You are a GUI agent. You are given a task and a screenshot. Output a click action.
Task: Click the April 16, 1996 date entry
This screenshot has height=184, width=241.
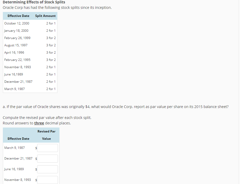coord(14,52)
